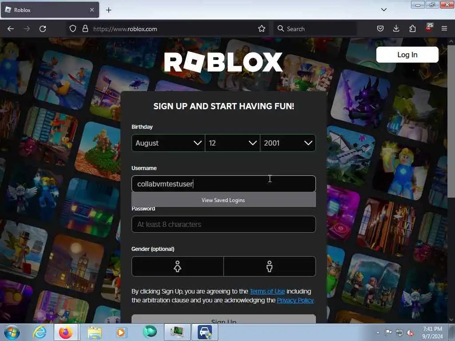Select the male gender icon button
The width and height of the screenshot is (455, 341).
click(270, 266)
